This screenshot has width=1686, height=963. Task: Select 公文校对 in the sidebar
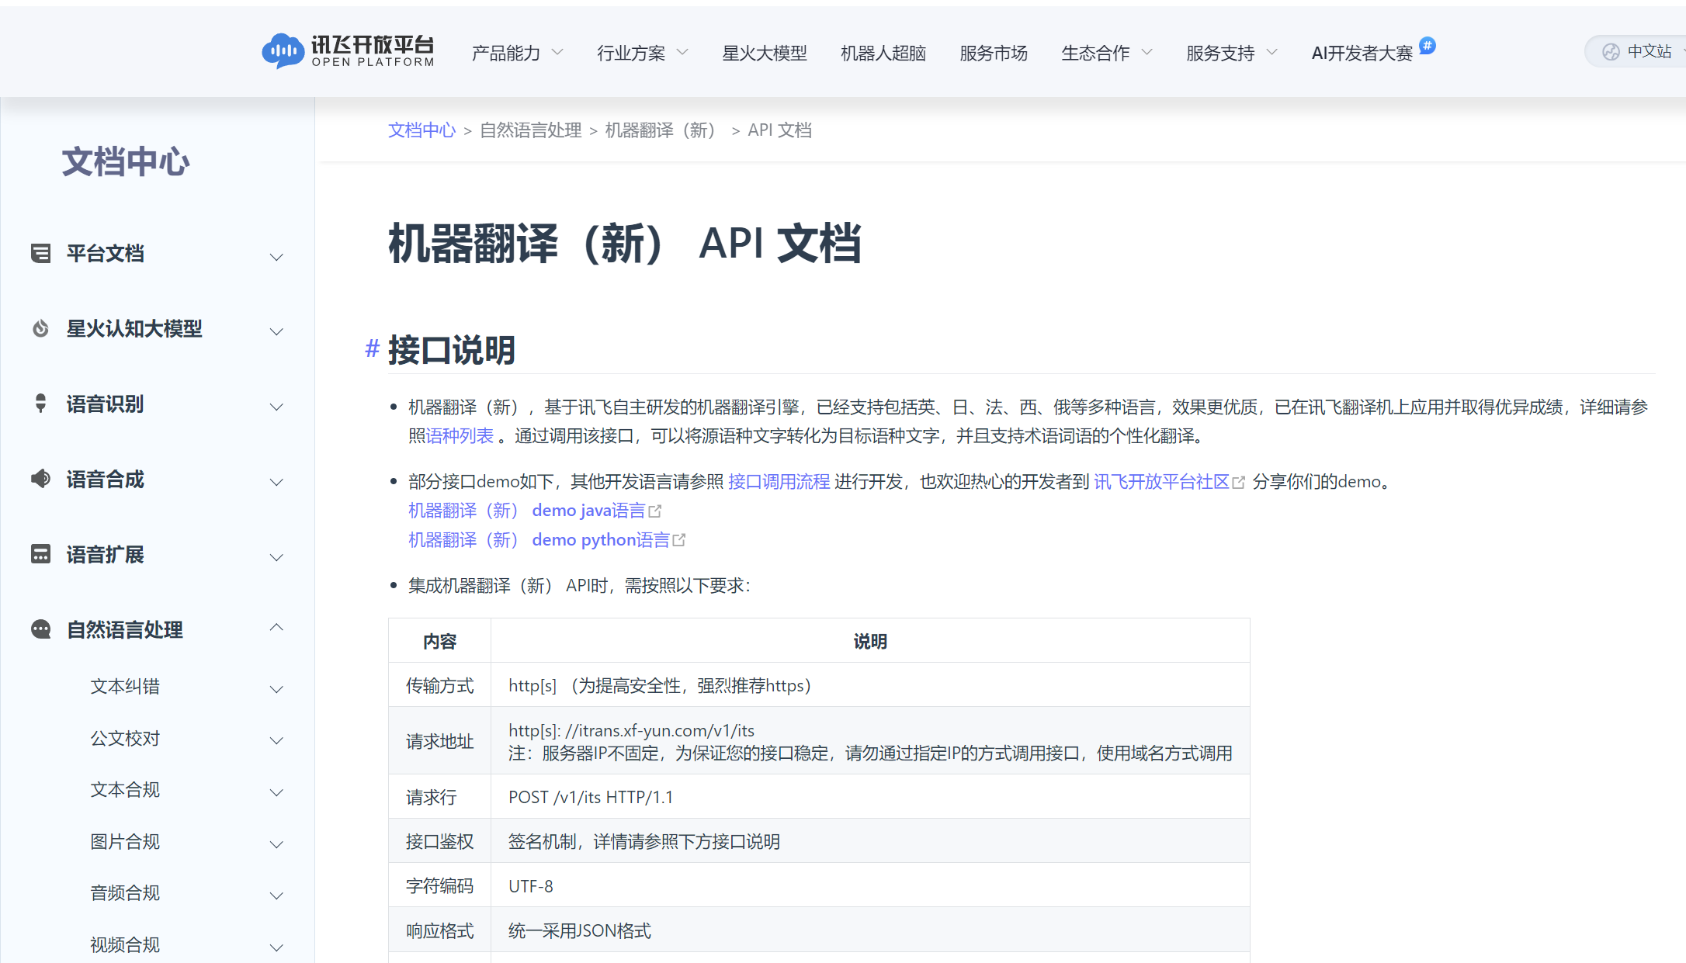click(125, 738)
